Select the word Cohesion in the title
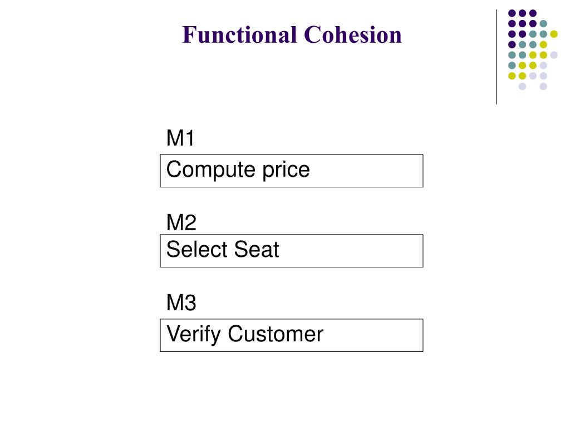 click(x=353, y=35)
